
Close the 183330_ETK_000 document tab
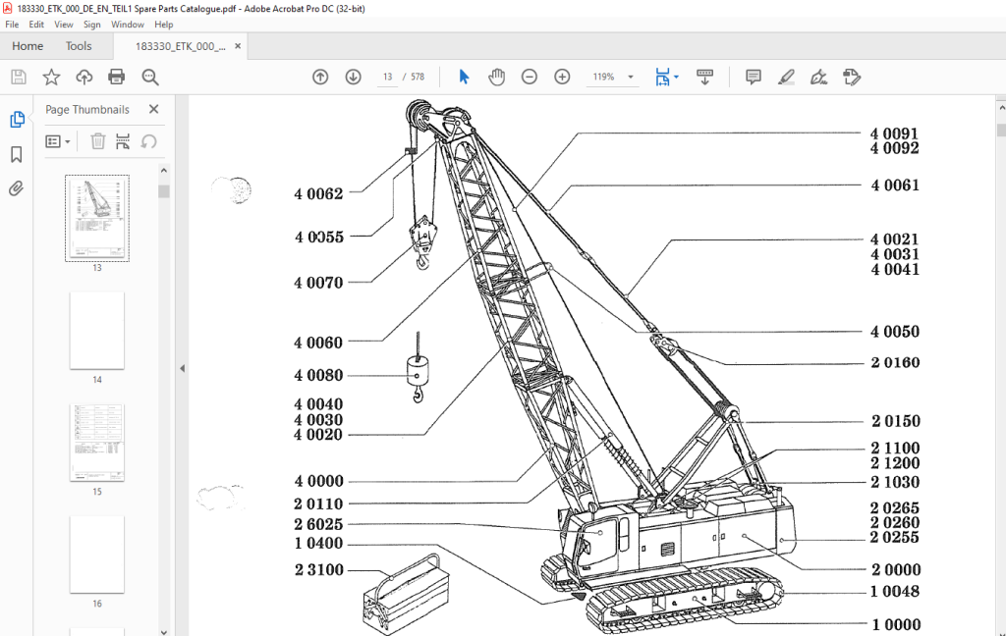(238, 46)
